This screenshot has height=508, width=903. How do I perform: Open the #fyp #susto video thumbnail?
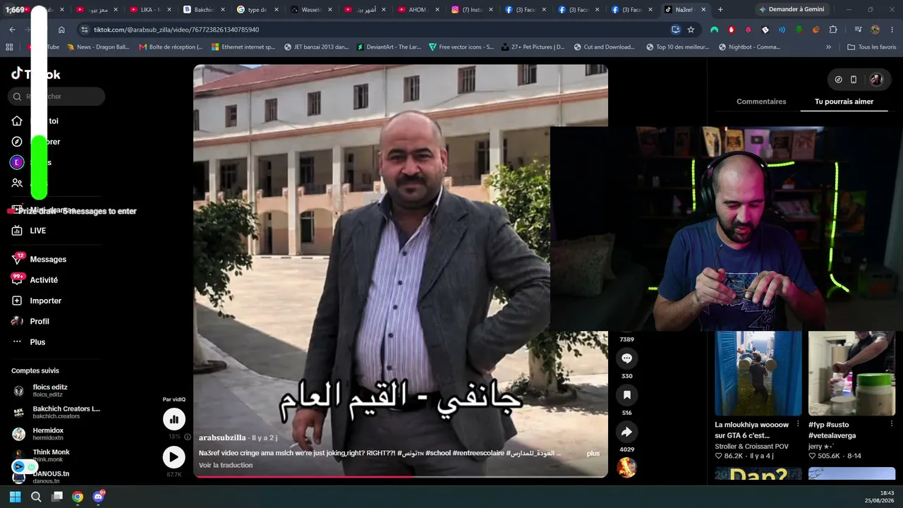(852, 373)
